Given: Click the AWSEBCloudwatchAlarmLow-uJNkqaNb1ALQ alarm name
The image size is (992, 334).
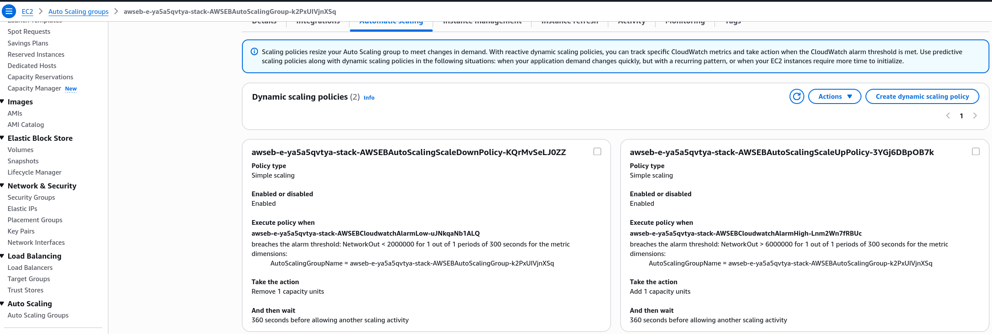Looking at the screenshot, I should [365, 233].
